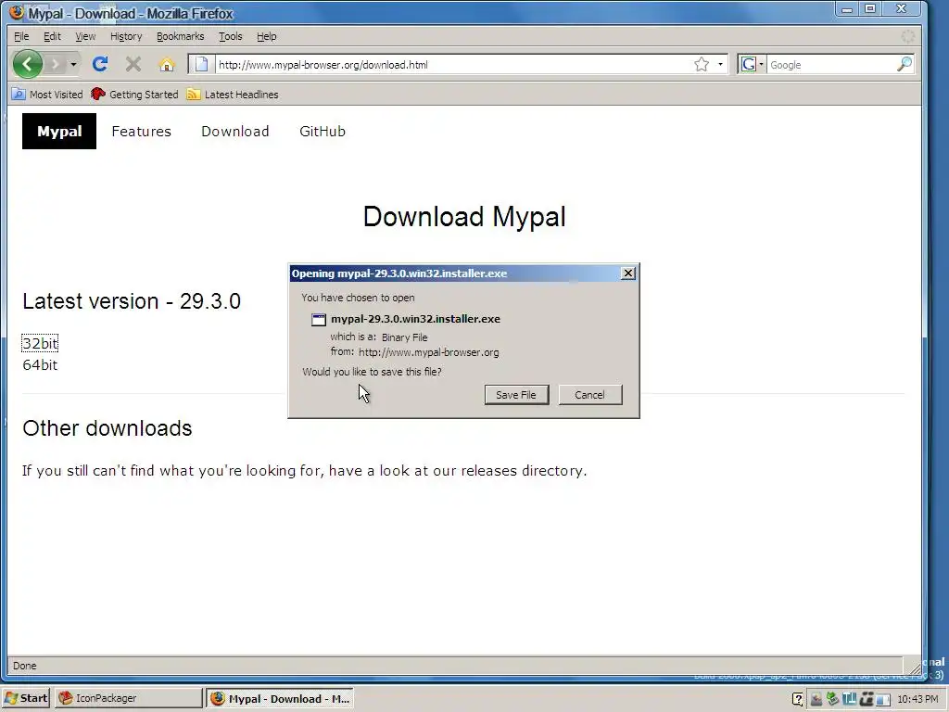The width and height of the screenshot is (949, 712).
Task: Open the search engine selector dropdown
Action: [x=753, y=64]
